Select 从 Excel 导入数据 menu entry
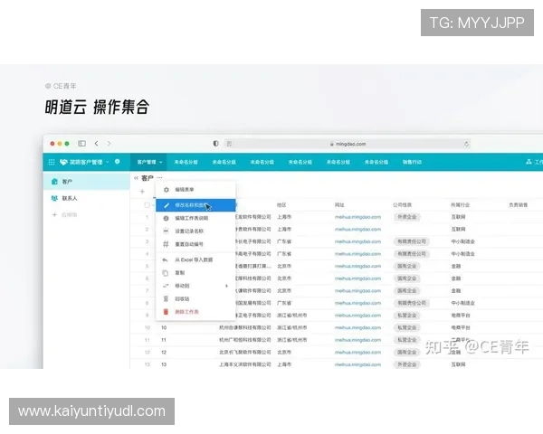Screen dimensions: 543x434 195,259
